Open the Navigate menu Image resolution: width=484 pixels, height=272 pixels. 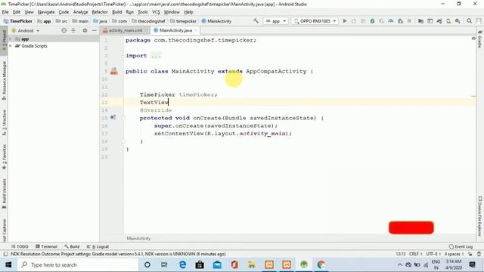[46, 12]
